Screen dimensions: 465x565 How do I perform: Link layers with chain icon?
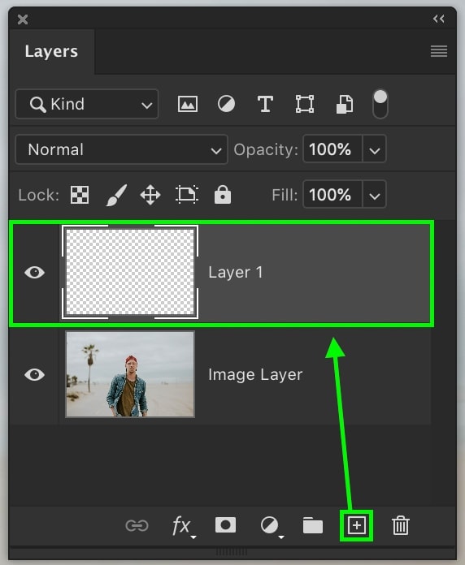137,526
